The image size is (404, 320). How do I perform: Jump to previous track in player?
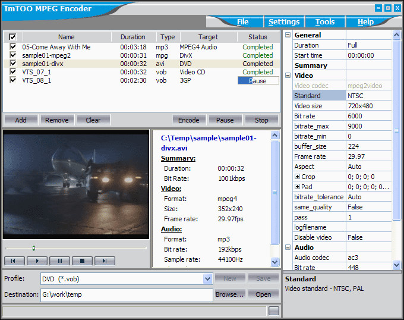[x=14, y=261]
